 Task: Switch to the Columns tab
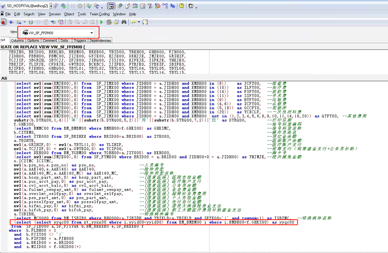tap(17, 41)
